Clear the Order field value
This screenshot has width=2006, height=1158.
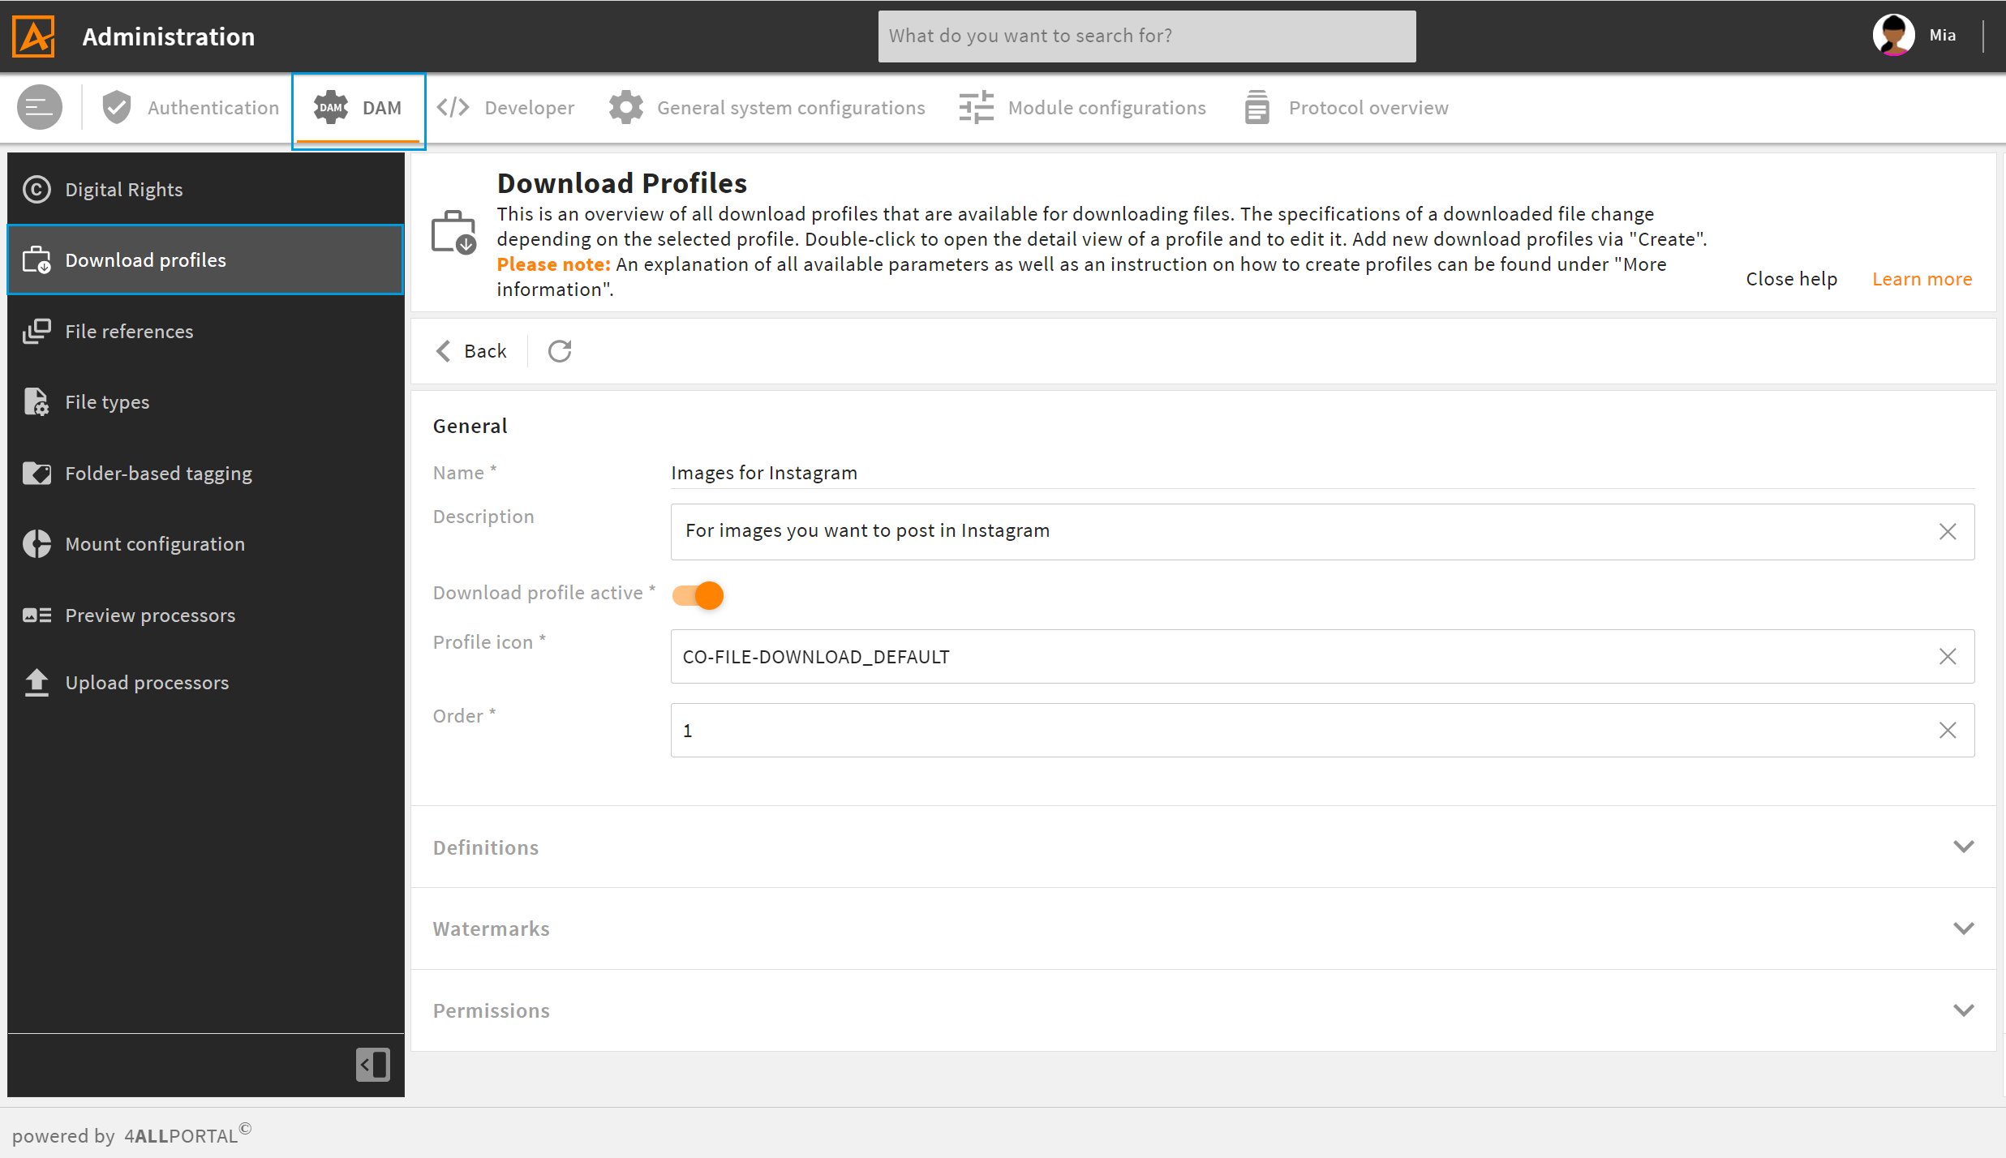[1948, 730]
